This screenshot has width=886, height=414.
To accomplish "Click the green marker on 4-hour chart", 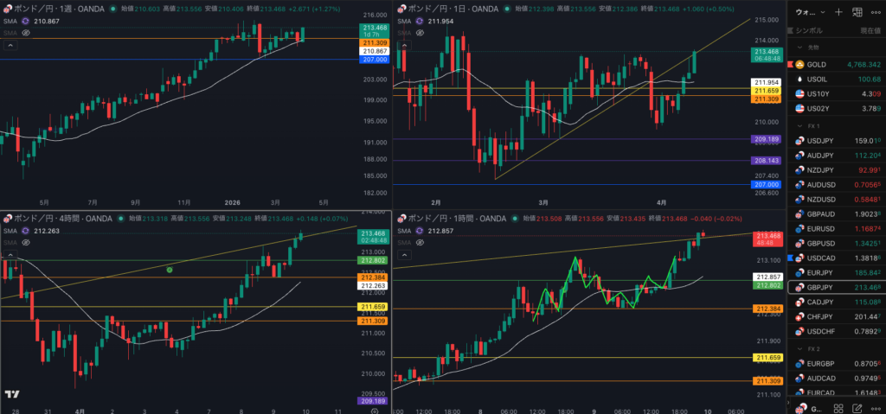I will [x=170, y=270].
